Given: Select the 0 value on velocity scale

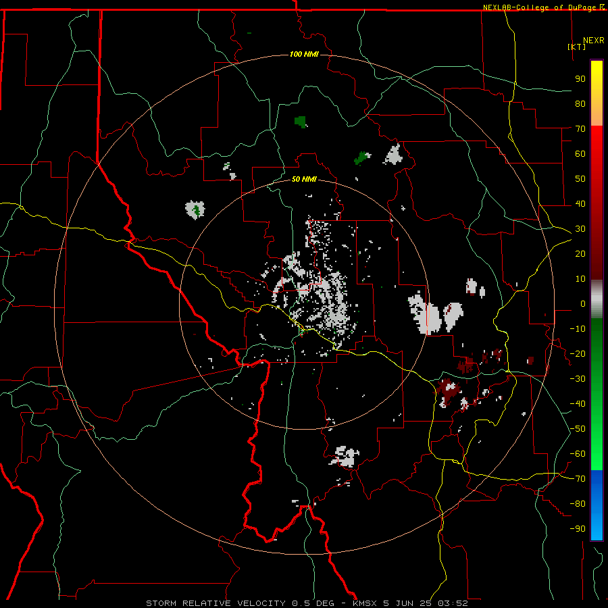Looking at the screenshot, I should 583,303.
